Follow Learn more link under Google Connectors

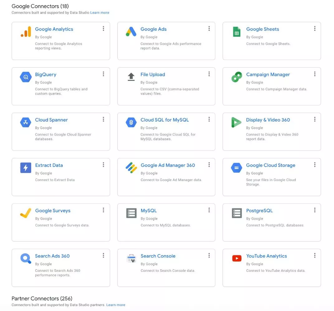coord(100,12)
